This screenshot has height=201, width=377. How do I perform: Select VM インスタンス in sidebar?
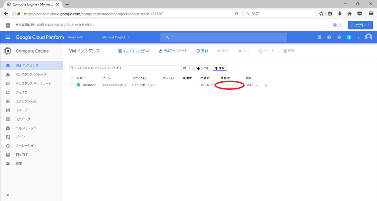(32, 66)
